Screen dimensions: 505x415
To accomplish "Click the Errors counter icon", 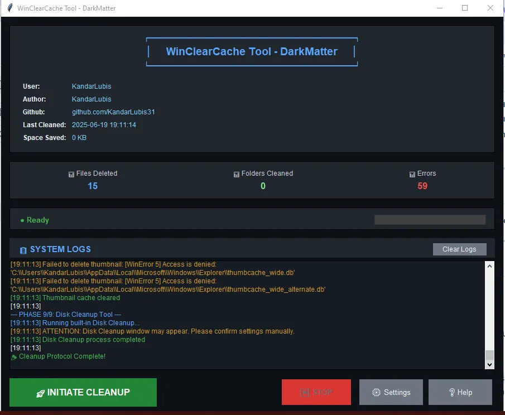I will coord(411,173).
